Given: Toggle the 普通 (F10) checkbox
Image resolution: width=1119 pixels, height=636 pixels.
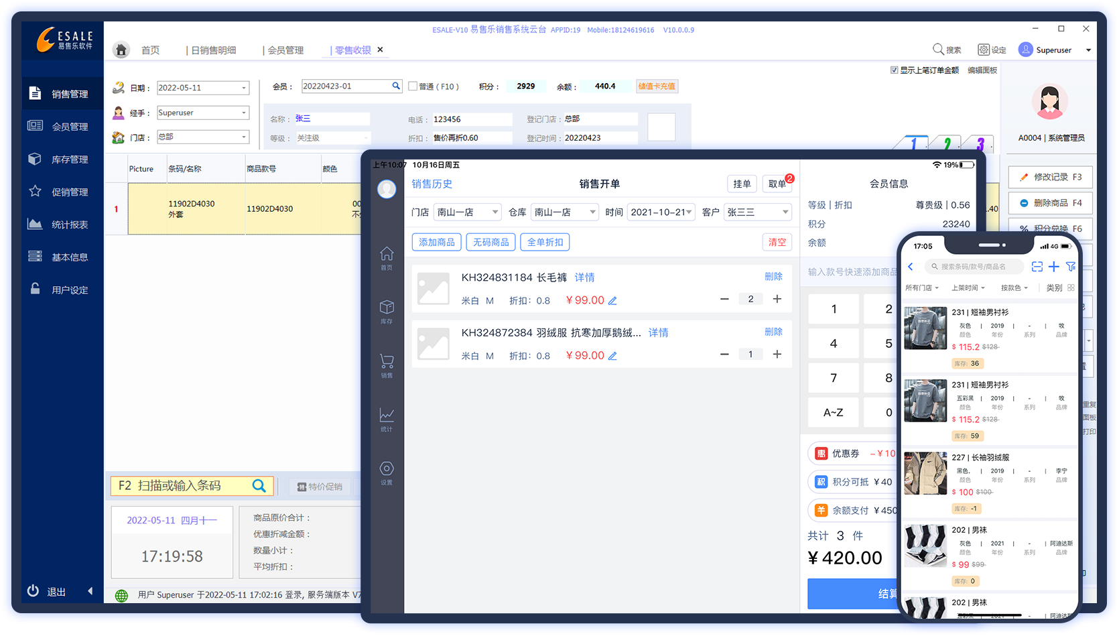Looking at the screenshot, I should [x=413, y=86].
